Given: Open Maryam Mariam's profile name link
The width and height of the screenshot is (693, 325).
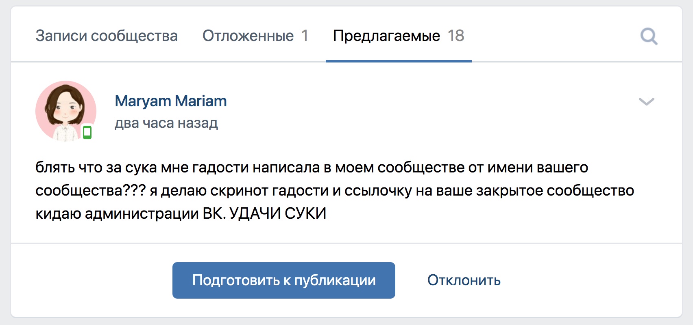Looking at the screenshot, I should tap(171, 101).
